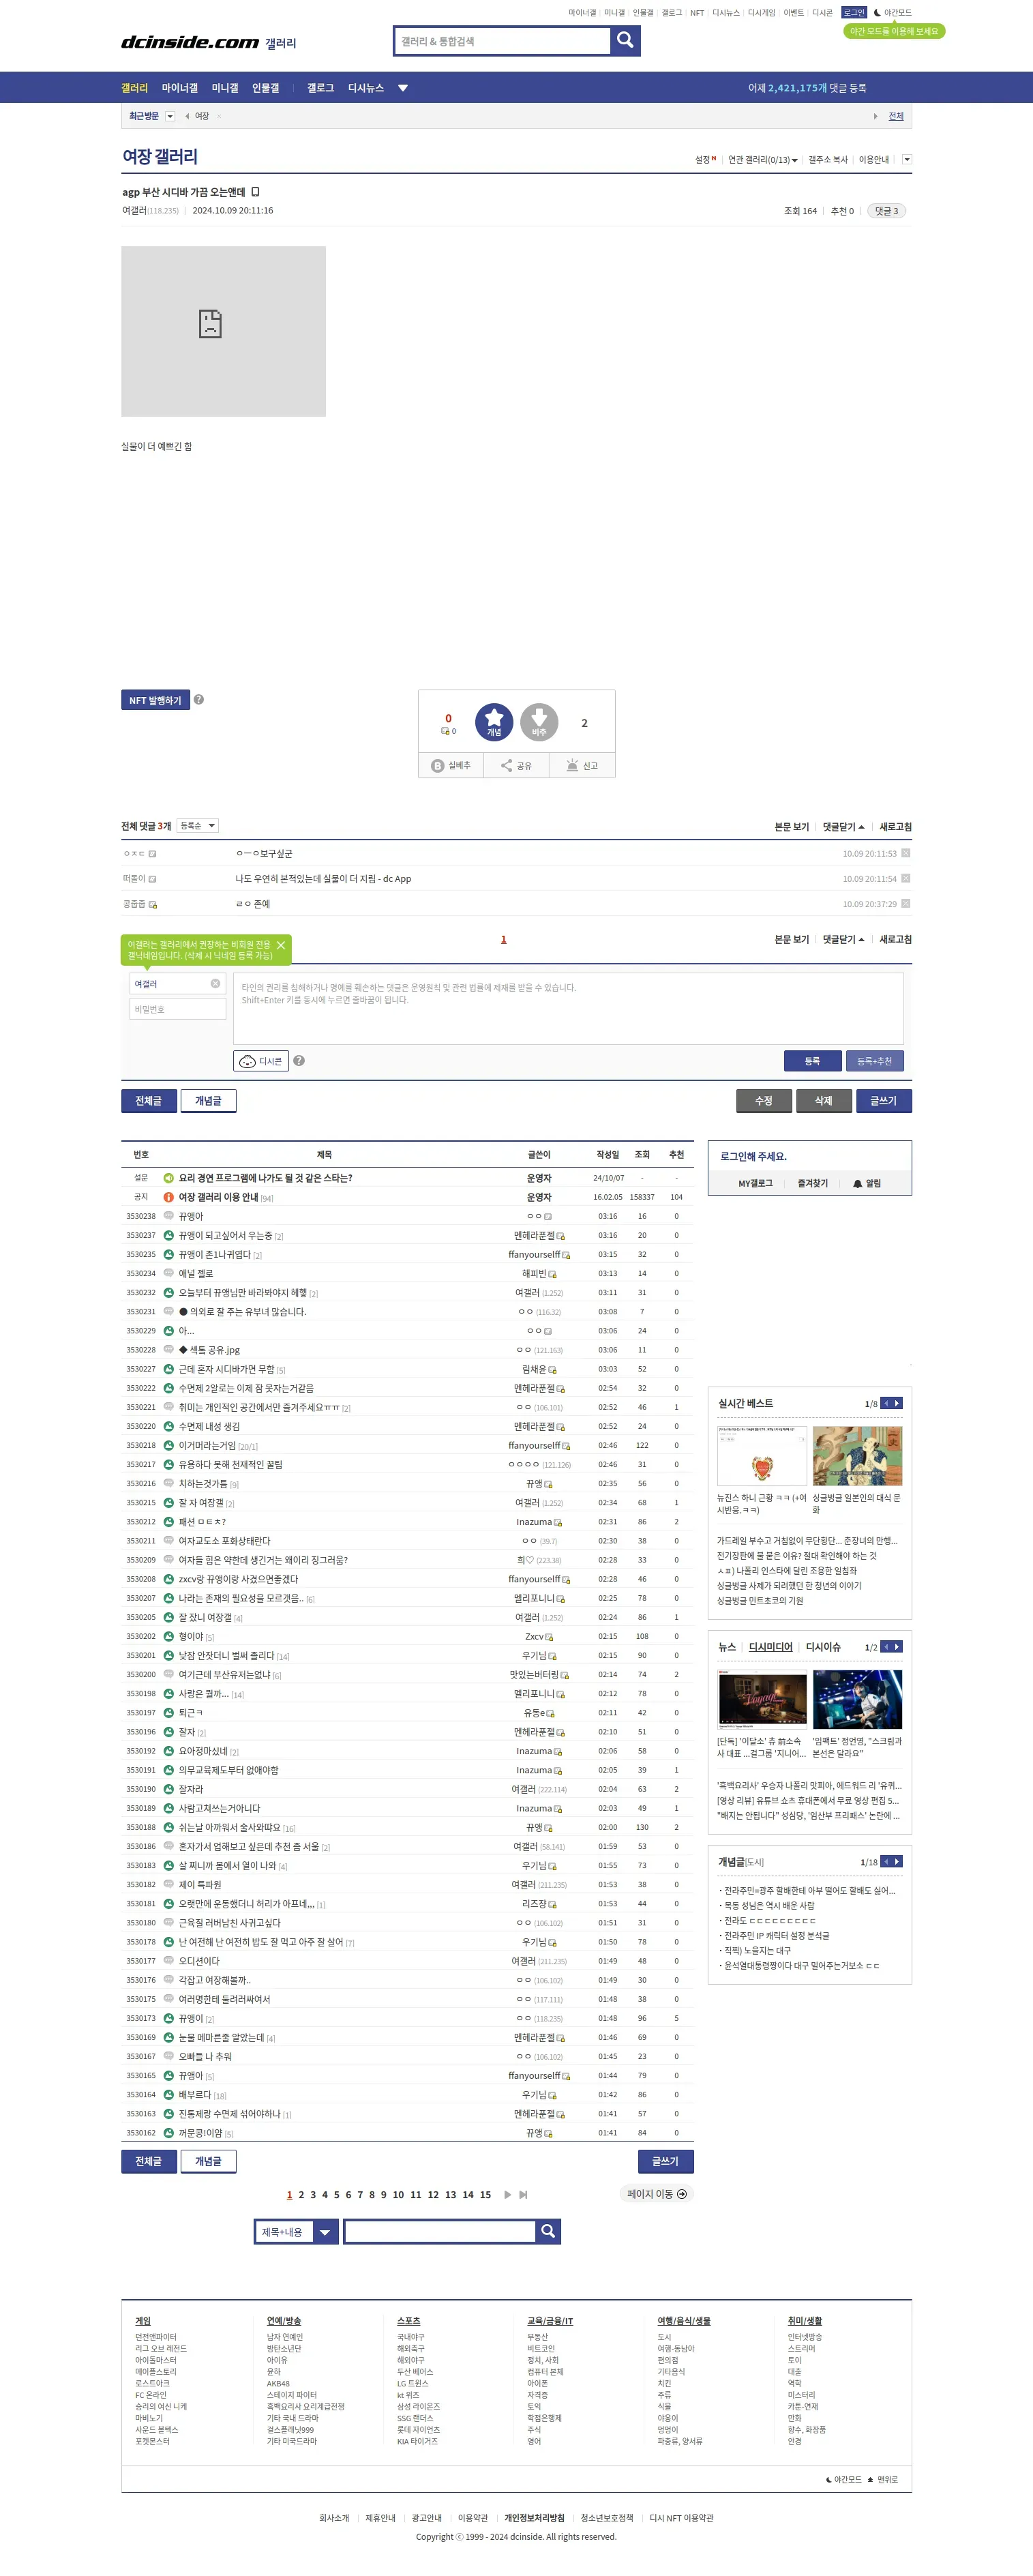The width and height of the screenshot is (1033, 2576).
Task: Expand the main menu arrow next to 디시뉴스
Action: point(403,88)
